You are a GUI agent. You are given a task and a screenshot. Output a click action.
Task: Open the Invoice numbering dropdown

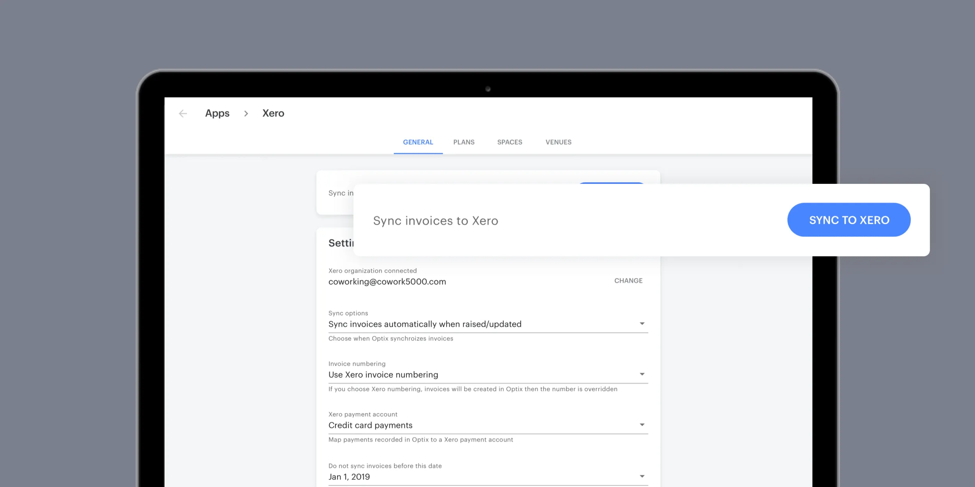coord(488,375)
